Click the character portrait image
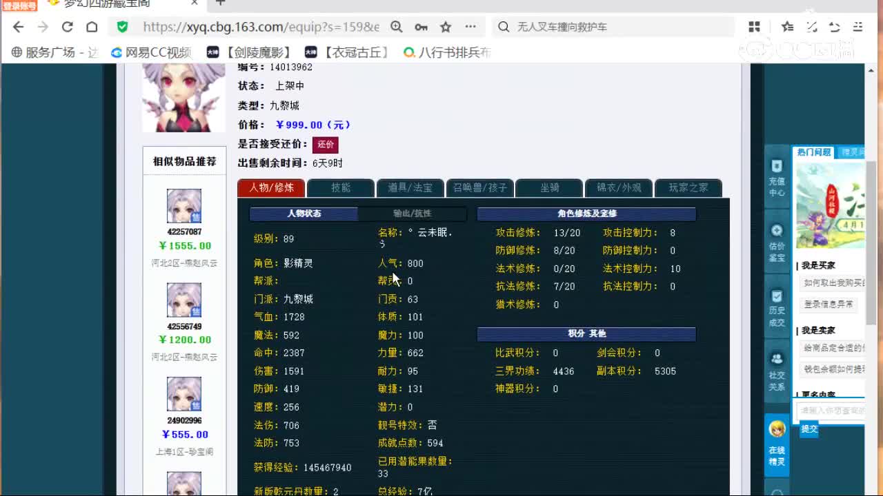Viewport: 883px width, 496px height. [183, 97]
